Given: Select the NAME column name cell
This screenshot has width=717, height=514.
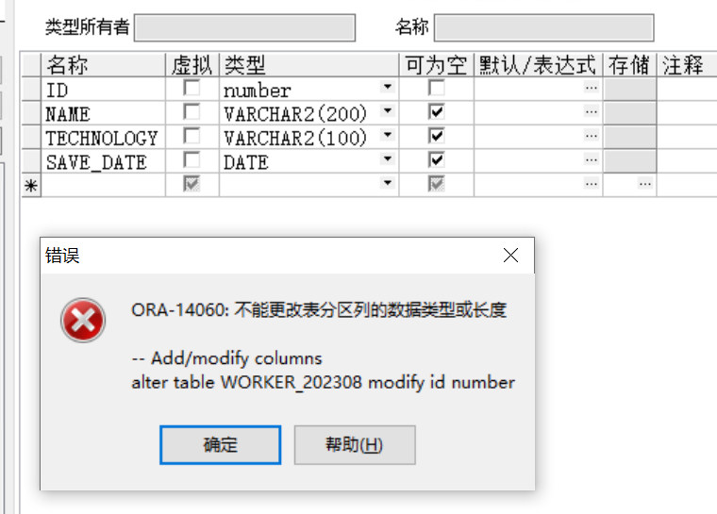Looking at the screenshot, I should tap(104, 113).
